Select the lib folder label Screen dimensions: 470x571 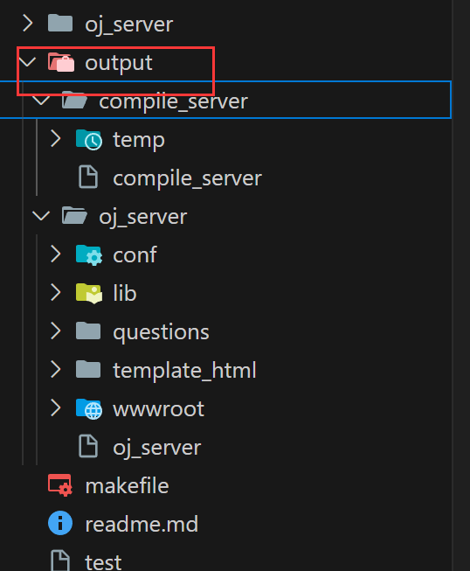click(125, 293)
